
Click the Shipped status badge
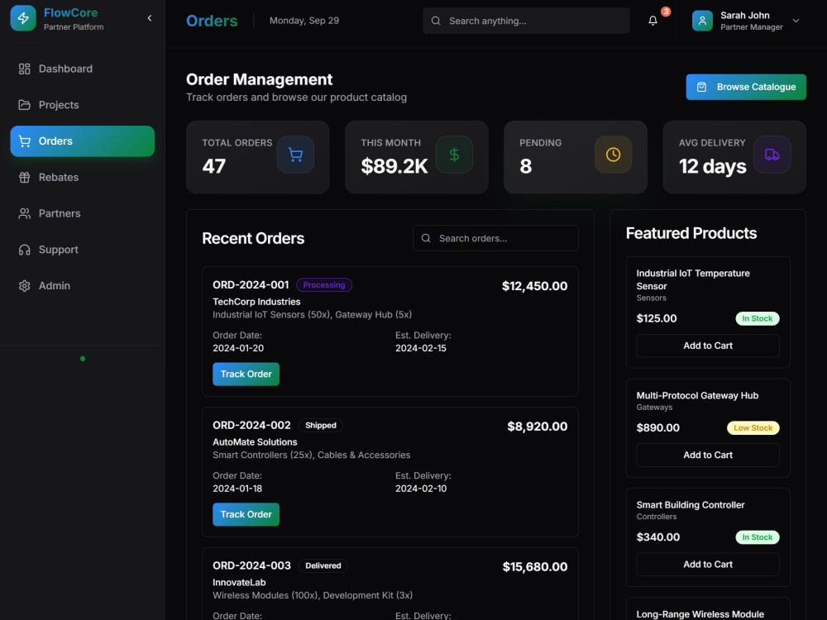point(321,426)
